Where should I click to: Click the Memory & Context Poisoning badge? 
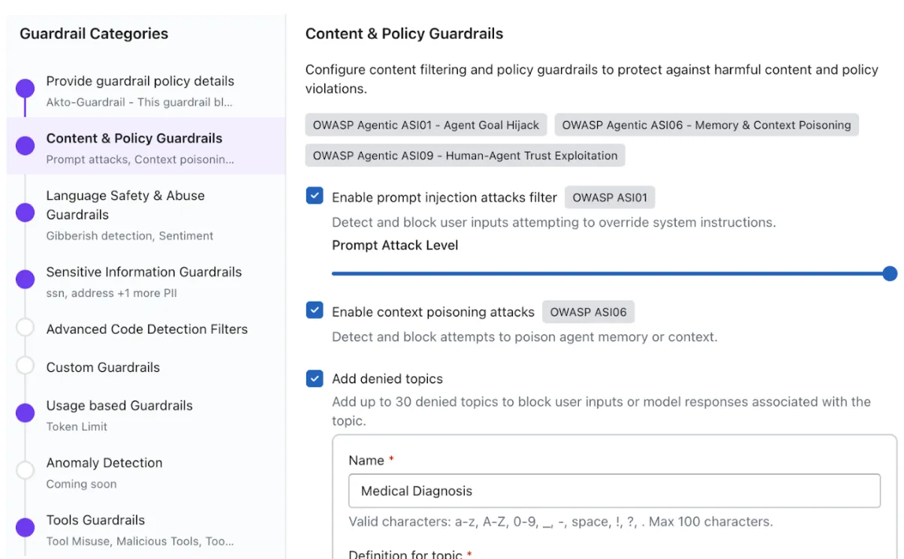pos(707,125)
